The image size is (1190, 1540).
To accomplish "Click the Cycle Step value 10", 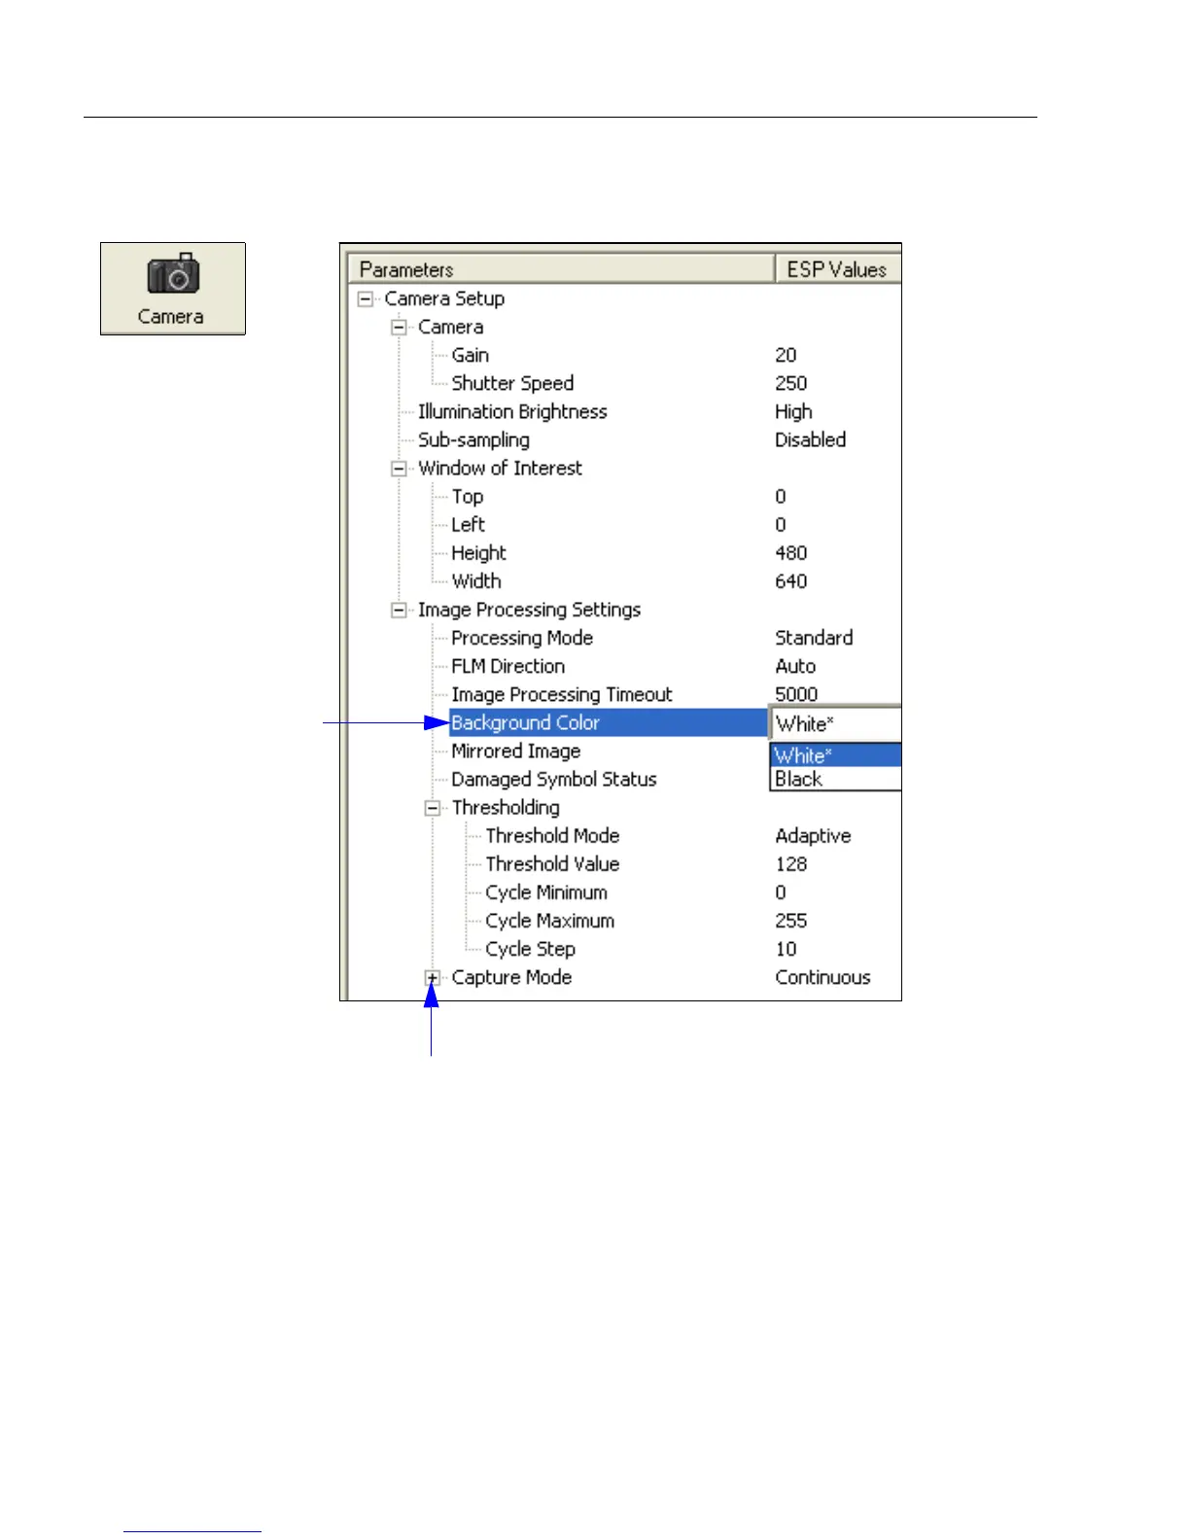I will click(786, 949).
